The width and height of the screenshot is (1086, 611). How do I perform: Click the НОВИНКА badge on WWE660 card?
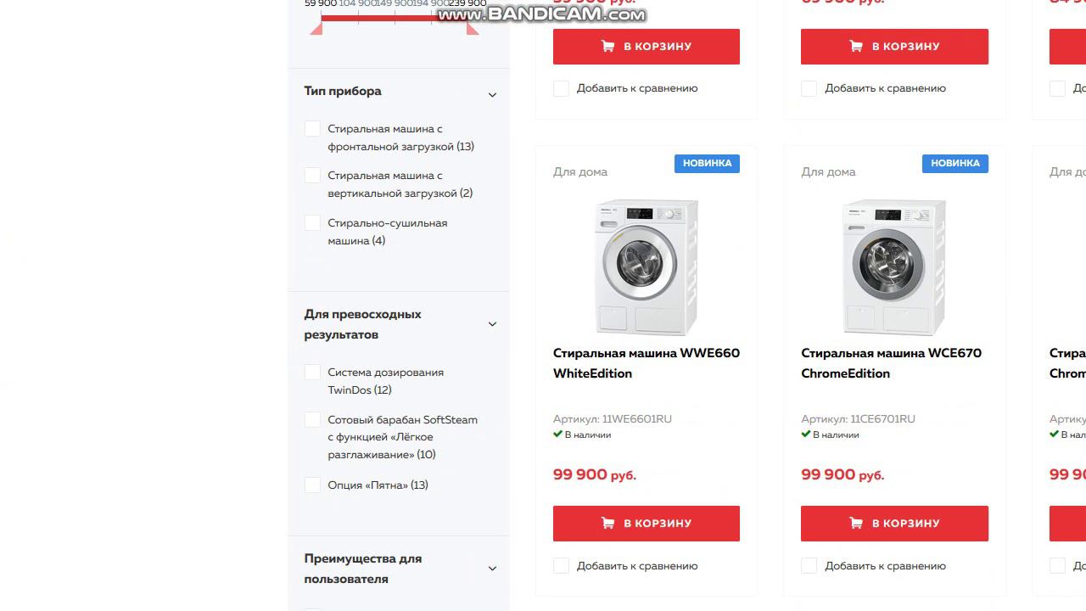[707, 163]
